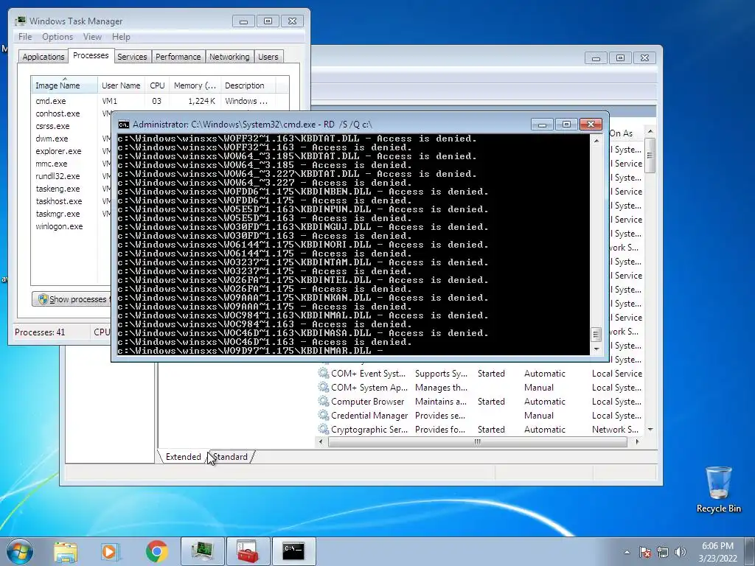The height and width of the screenshot is (566, 755).
Task: Select the Computer Browser service row
Action: pyautogui.click(x=480, y=402)
